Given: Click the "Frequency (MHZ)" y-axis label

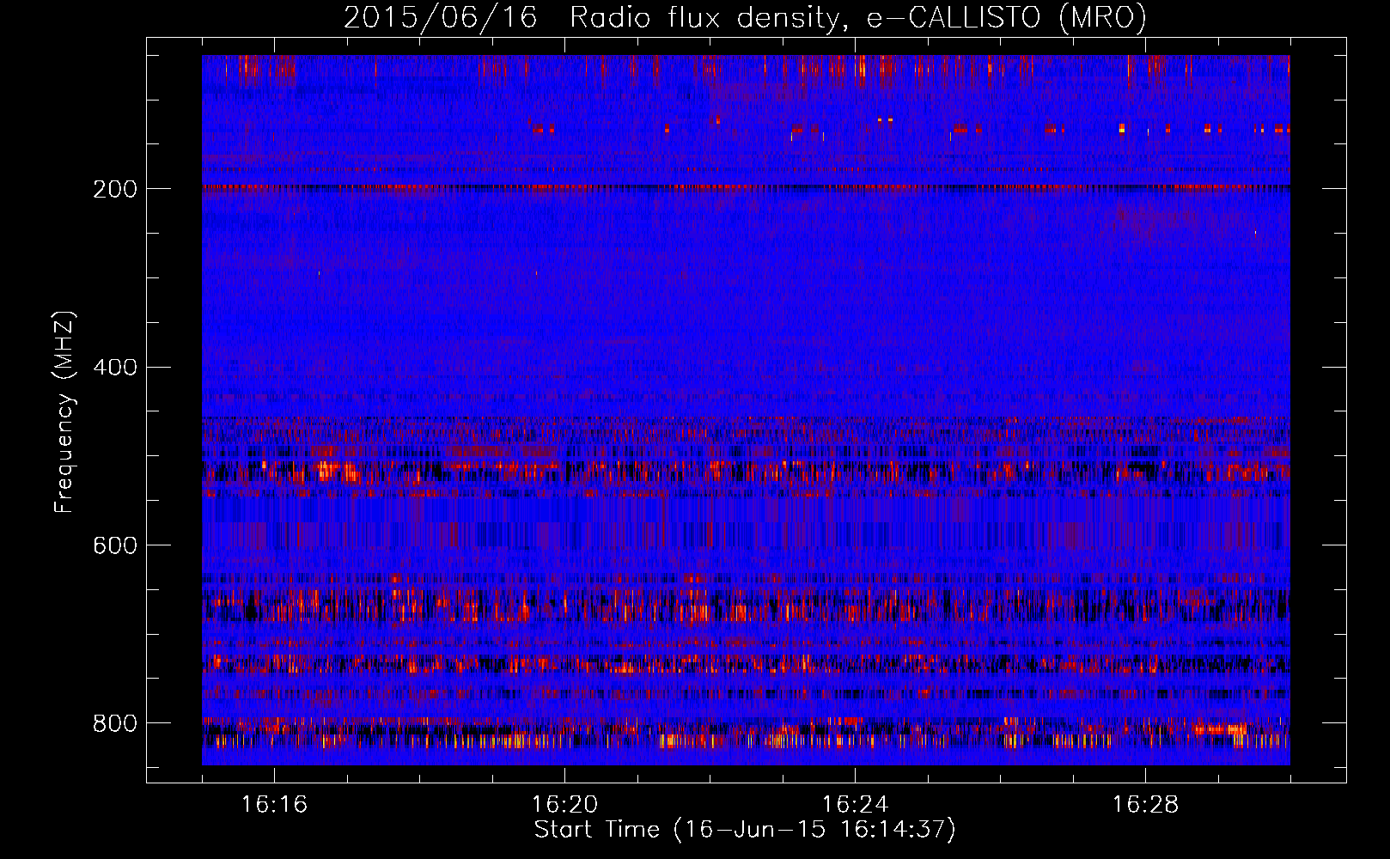Looking at the screenshot, I should click(x=64, y=412).
